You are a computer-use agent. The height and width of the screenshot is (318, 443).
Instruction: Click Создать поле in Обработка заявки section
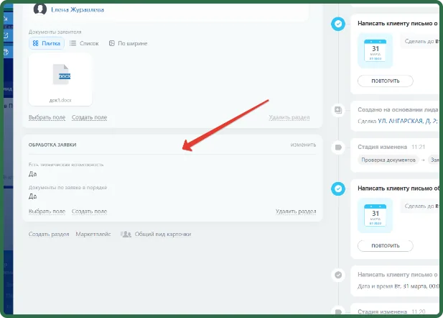[89, 212]
